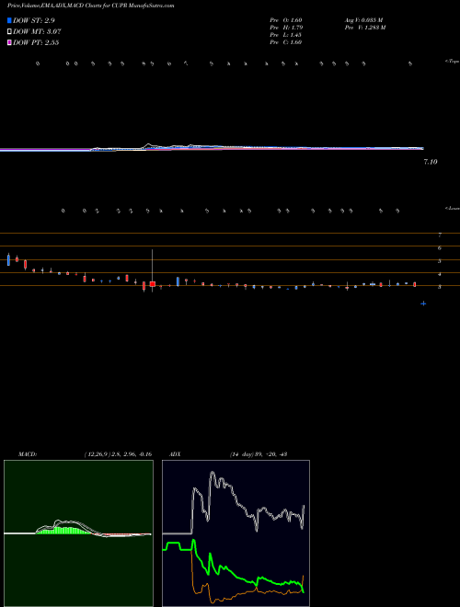The image size is (460, 607).
Task: Click price axis label 4
Action: [440, 274]
